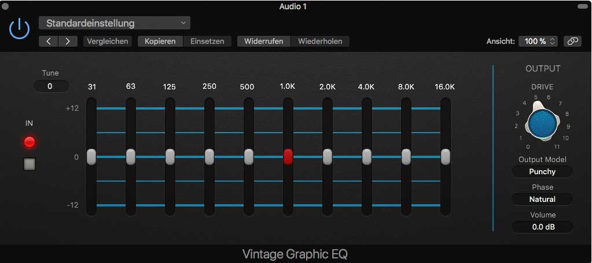Click the Drive knob

tap(542, 122)
